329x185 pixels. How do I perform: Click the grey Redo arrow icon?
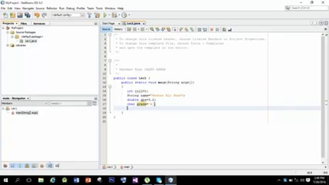(44, 15)
